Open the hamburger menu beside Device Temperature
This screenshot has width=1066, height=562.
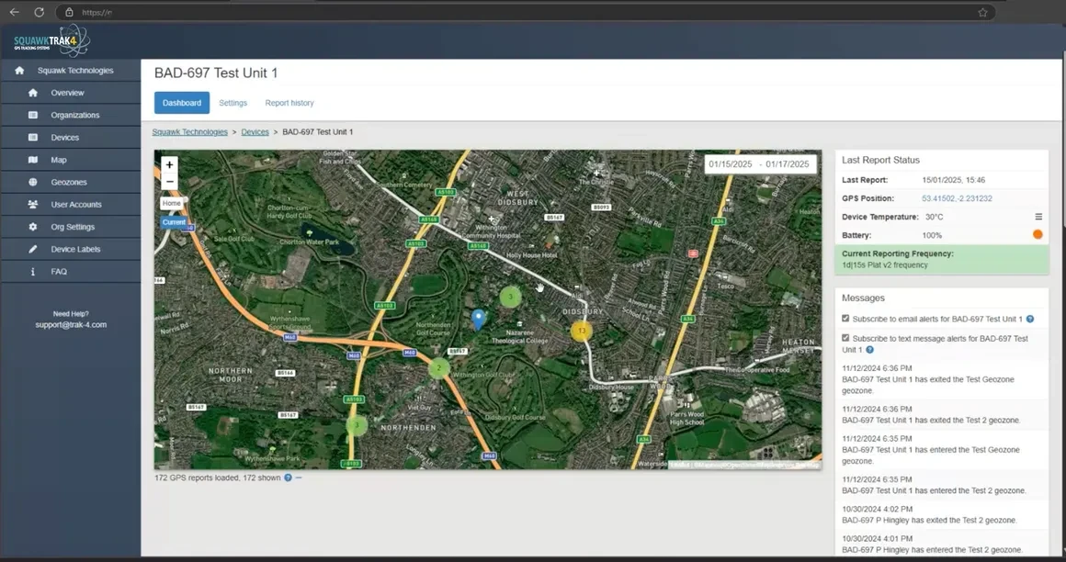coord(1038,217)
